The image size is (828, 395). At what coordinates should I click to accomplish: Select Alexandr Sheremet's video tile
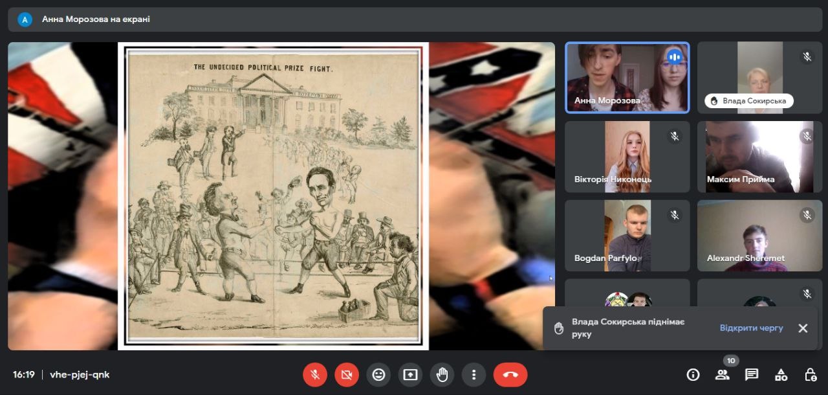point(760,236)
